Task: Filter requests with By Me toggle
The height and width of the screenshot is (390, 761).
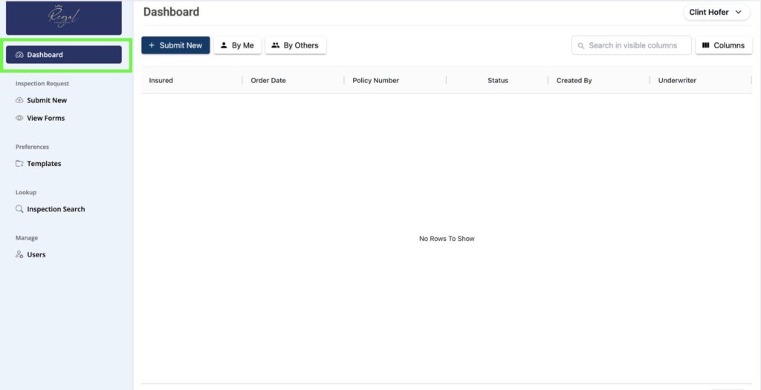Action: coord(238,45)
